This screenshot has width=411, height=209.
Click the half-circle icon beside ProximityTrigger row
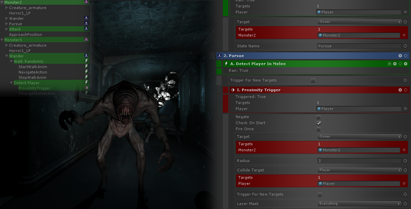click(x=86, y=88)
